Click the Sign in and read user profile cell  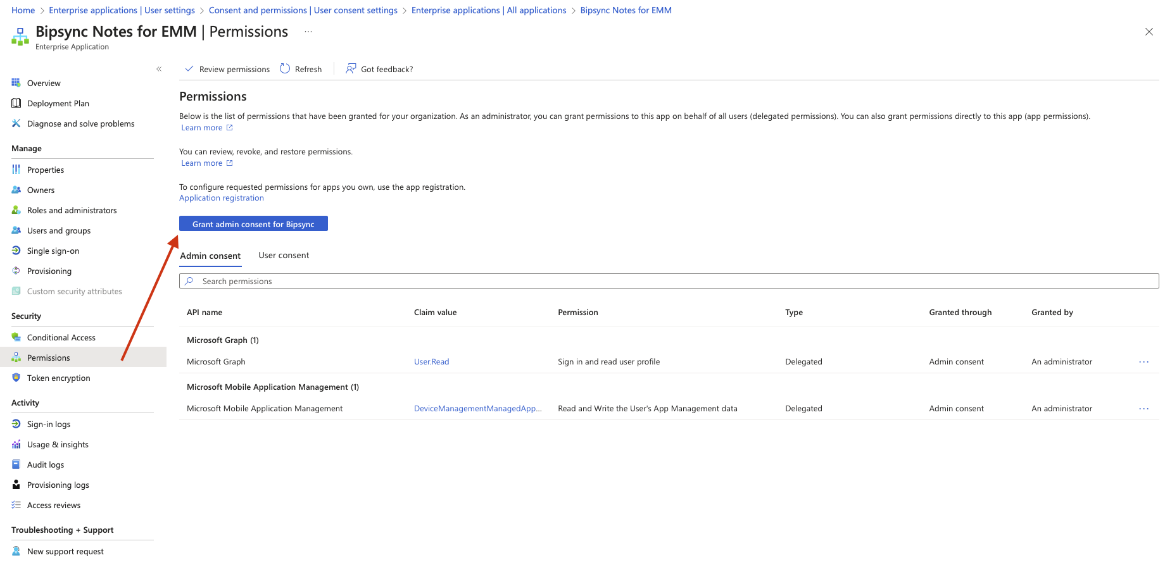(609, 362)
